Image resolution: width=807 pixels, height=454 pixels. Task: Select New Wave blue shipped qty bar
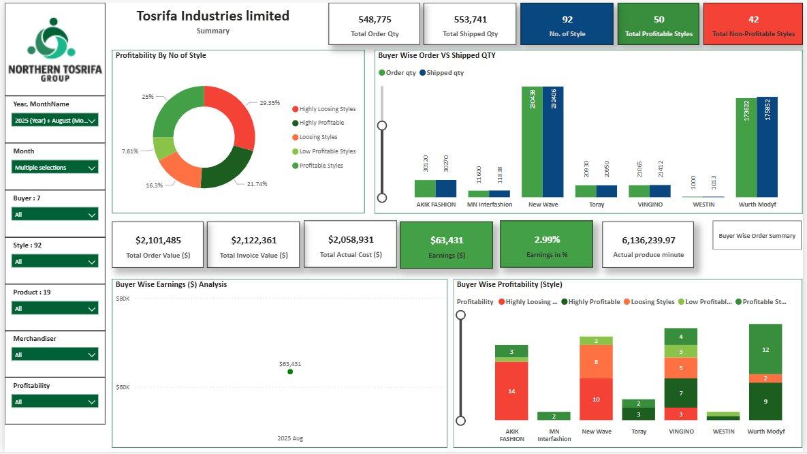[553, 142]
